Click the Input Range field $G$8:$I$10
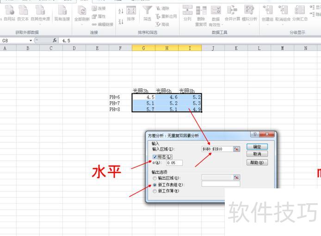Image resolution: width=321 pixels, height=236 pixels. pos(217,149)
